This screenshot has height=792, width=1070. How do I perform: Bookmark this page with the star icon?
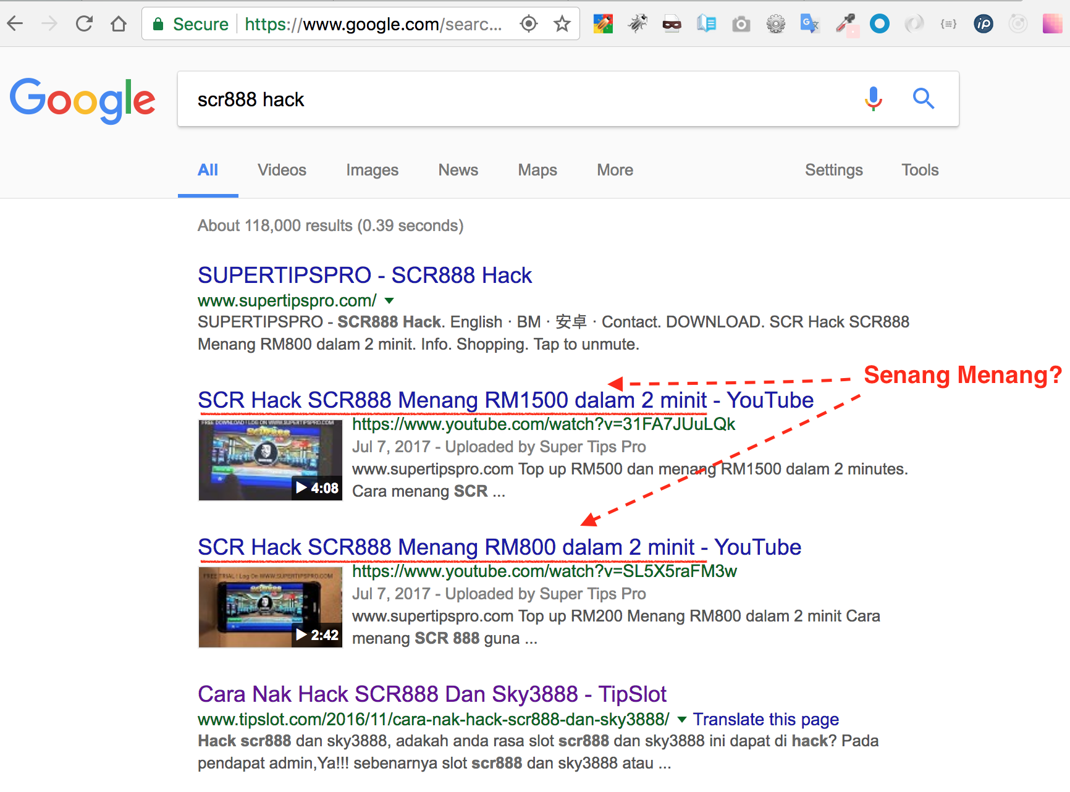pos(562,24)
